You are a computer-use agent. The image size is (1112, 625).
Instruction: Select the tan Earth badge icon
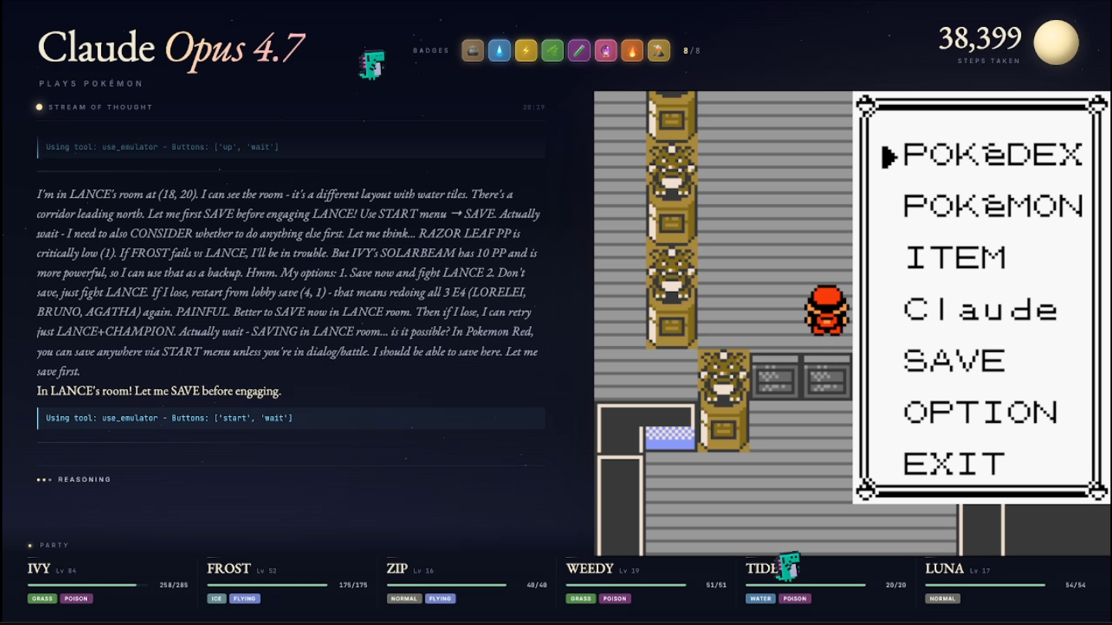(659, 51)
